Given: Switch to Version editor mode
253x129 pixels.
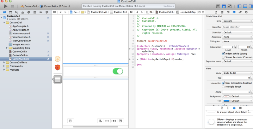Looking at the screenshot, I should (230, 6).
